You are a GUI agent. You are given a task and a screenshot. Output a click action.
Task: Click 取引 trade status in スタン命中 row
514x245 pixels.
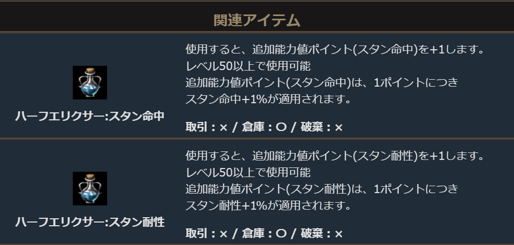click(207, 128)
